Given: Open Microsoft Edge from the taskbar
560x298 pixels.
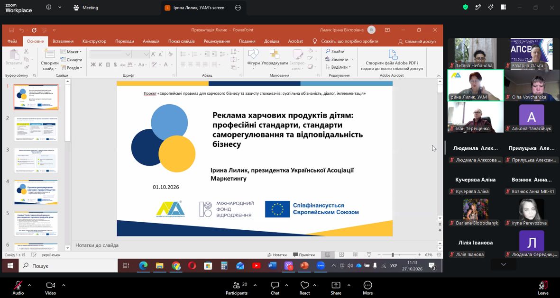Looking at the screenshot, I should (143, 265).
